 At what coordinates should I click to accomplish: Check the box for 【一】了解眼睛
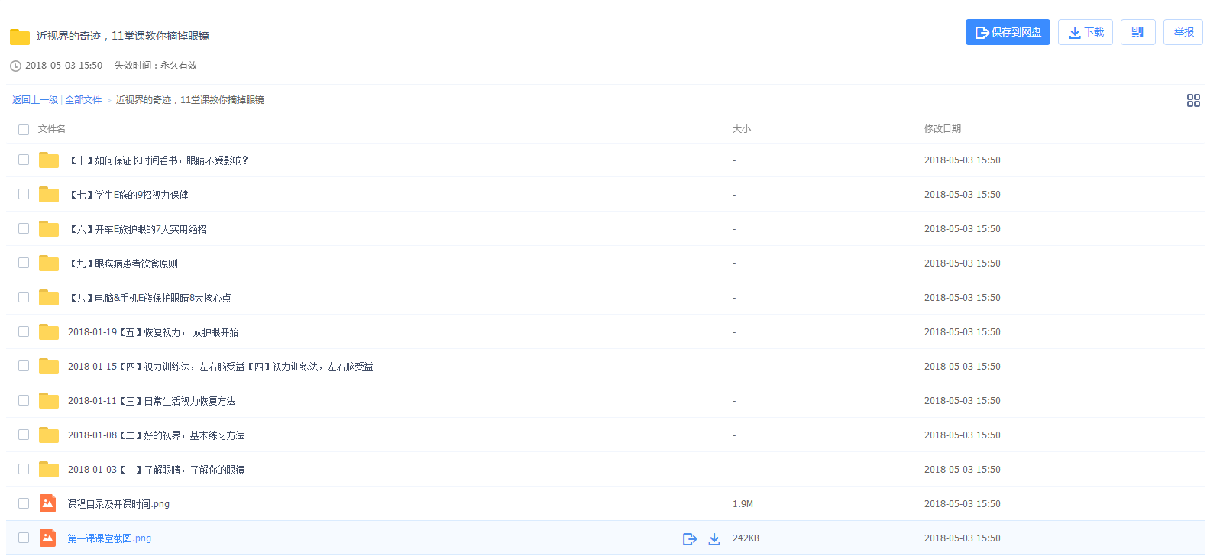click(x=24, y=469)
